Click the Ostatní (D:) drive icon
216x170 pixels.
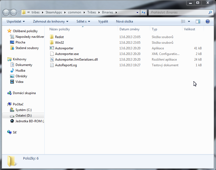pyautogui.click(x=12, y=116)
